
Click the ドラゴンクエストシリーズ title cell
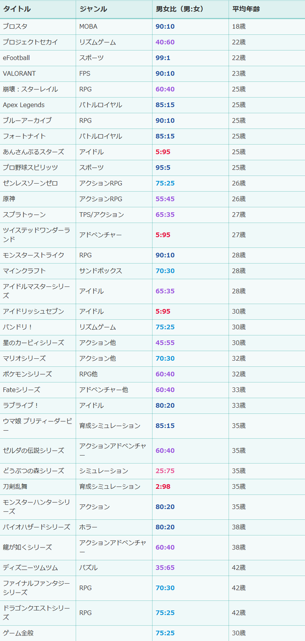pyautogui.click(x=38, y=613)
